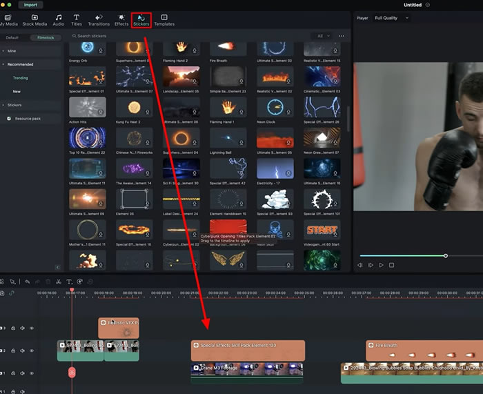This screenshot has width=483, height=394.
Task: Select the Stickers tab
Action: [141, 20]
